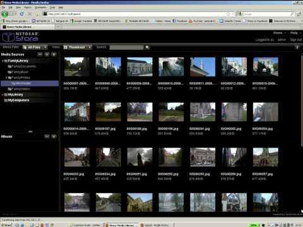Click the small icon right of the search toolbar
This screenshot has height=227, width=303.
tap(297, 47)
